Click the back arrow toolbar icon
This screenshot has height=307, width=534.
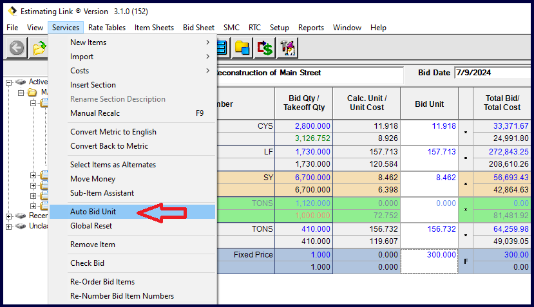pos(17,48)
